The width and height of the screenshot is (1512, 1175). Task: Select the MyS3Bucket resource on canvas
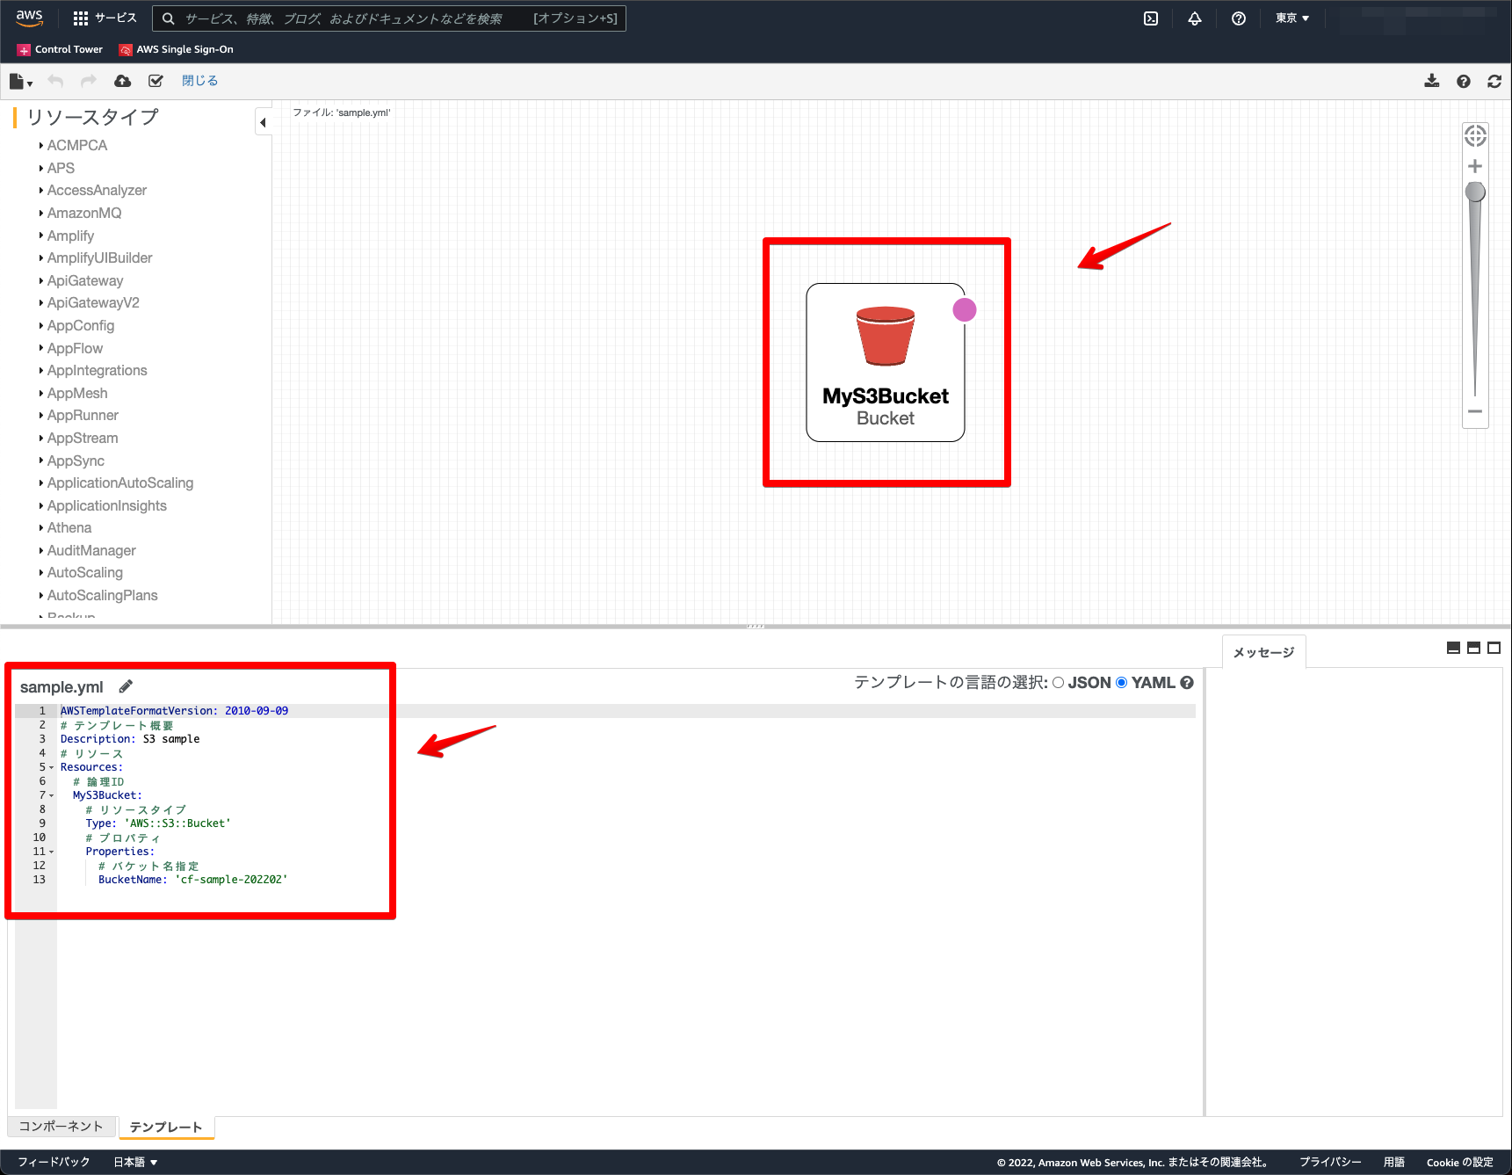(886, 362)
